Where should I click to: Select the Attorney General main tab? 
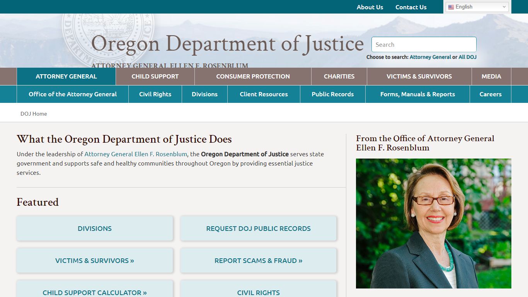tap(66, 77)
